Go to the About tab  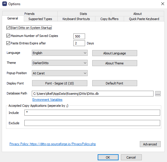(x=137, y=14)
